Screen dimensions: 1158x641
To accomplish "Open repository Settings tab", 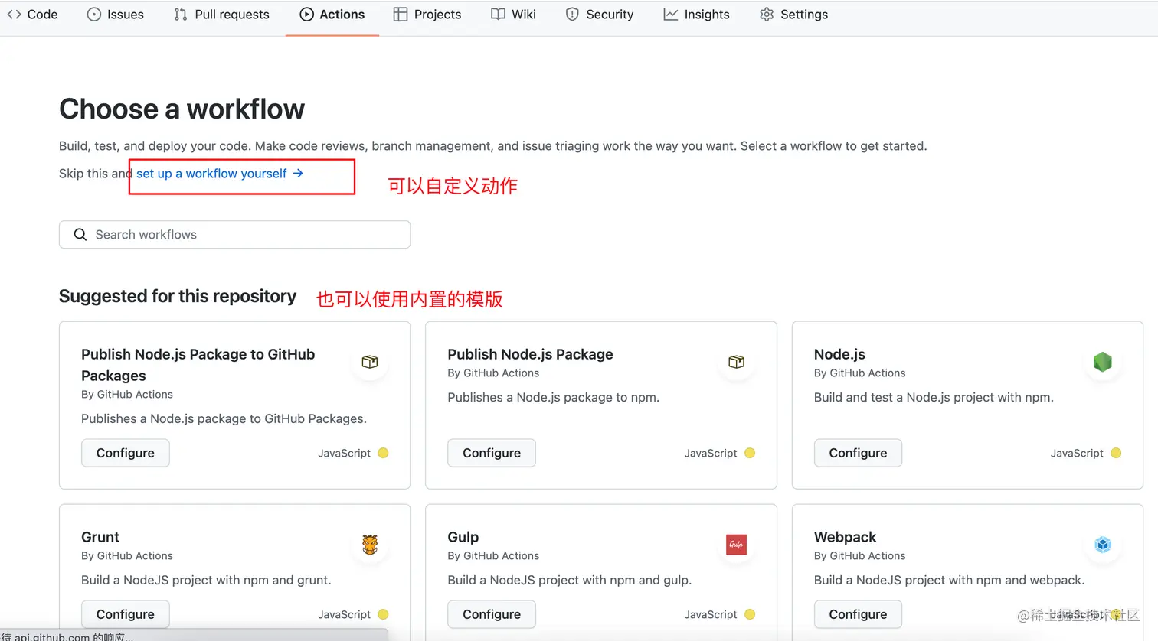I will [x=794, y=15].
